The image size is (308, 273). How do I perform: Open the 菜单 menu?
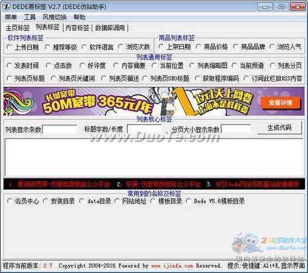(x=10, y=17)
